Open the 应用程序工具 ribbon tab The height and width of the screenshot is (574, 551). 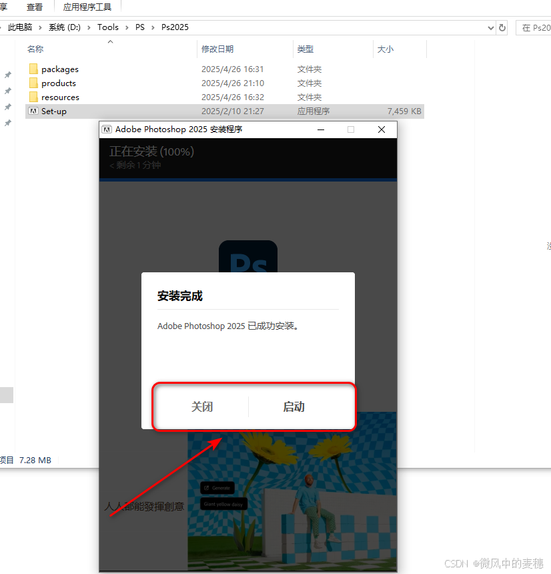point(87,7)
